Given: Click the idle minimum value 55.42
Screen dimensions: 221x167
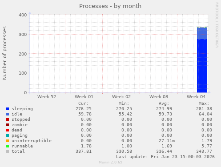Looking at the screenshot, I should 125,114.
